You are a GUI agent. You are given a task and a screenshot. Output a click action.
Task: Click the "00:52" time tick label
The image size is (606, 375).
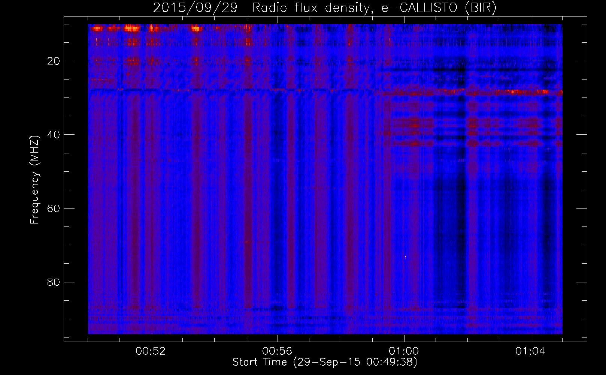(x=151, y=351)
